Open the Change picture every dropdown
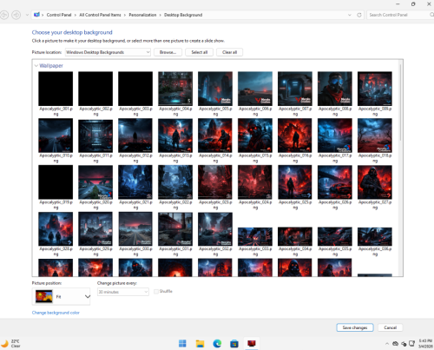The width and height of the screenshot is (434, 350). coord(123,292)
